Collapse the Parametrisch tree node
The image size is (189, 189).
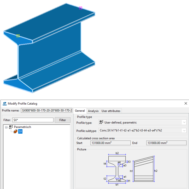click(6, 127)
